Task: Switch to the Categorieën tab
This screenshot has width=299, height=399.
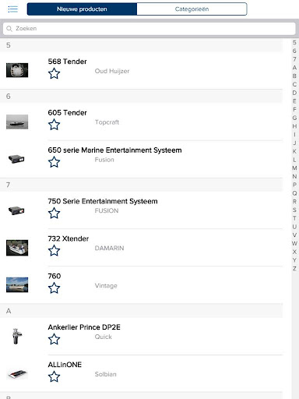Action: coord(192,9)
